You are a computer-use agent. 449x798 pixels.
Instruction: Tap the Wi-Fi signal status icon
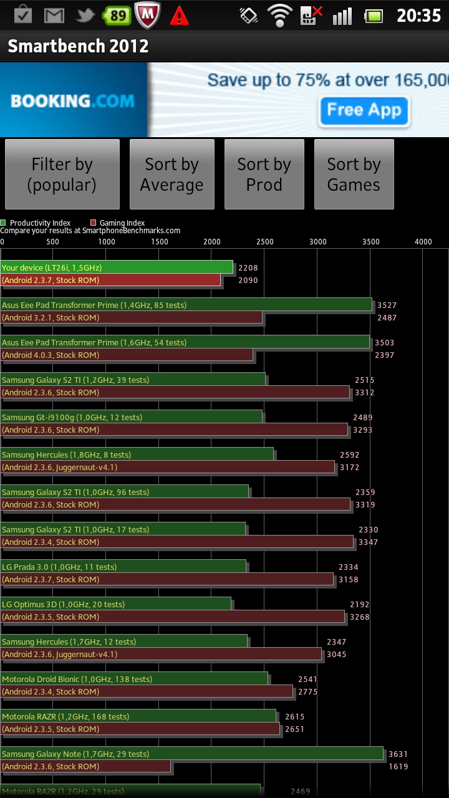point(280,15)
